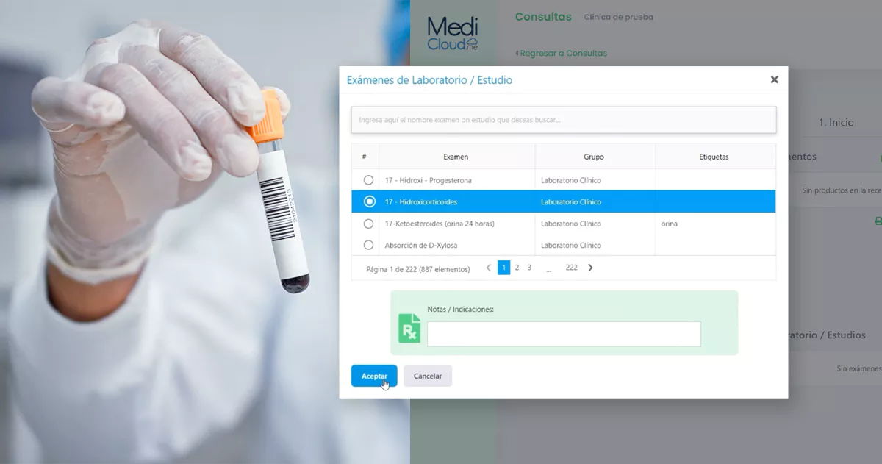Viewport: 882px width, 464px height.
Task: Close the Exámenes de Laboratorio dialog
Action: (774, 79)
